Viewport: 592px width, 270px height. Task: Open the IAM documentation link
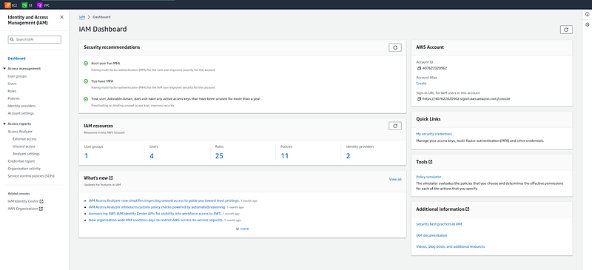(431, 235)
